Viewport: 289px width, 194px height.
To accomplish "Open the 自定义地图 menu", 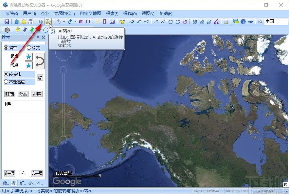I will point(91,14).
